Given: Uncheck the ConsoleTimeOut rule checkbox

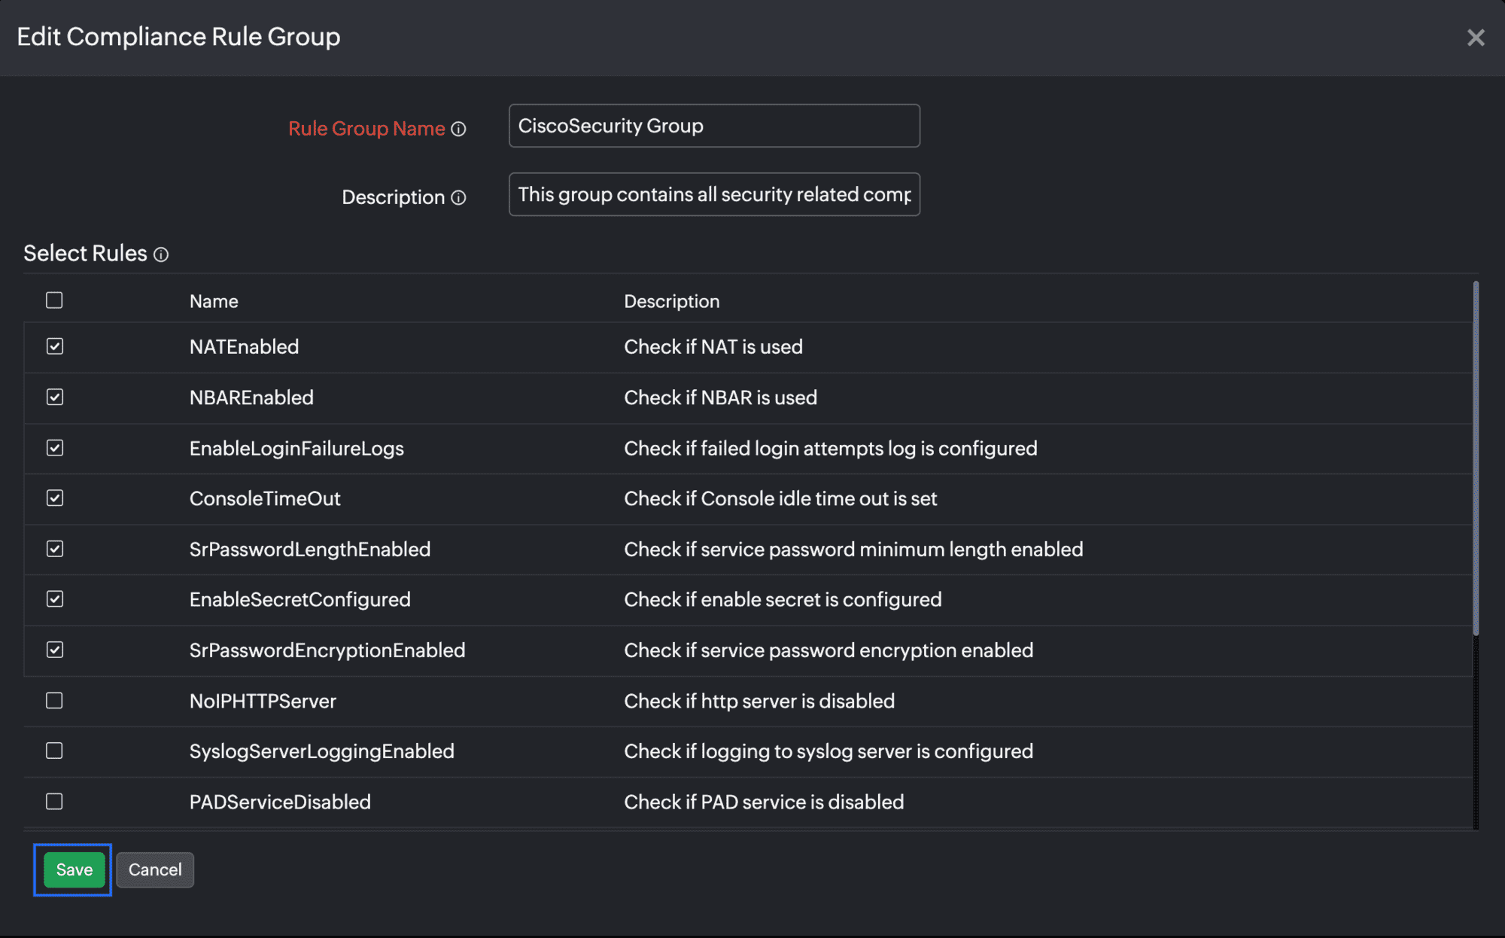Looking at the screenshot, I should point(55,498).
